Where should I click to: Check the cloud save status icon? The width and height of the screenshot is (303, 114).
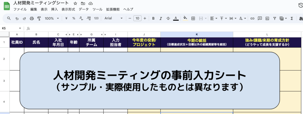pos(90,3)
